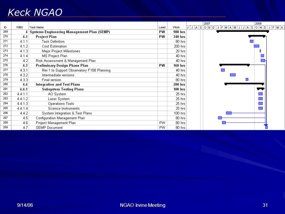
Task: Click the Science Instruments Gantt bar
Action: point(260,108)
